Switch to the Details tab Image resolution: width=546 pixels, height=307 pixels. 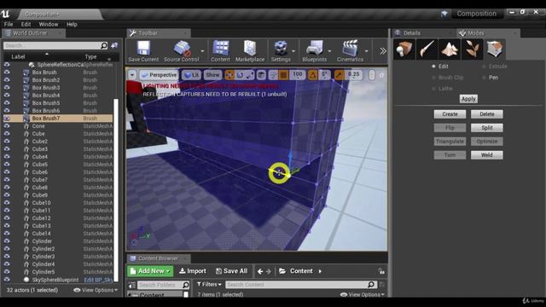(412, 33)
